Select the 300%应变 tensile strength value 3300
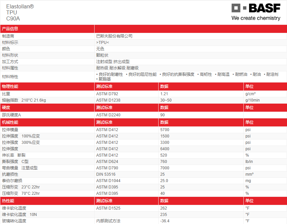Viewport: 287px width, 224px height. tap(165, 143)
